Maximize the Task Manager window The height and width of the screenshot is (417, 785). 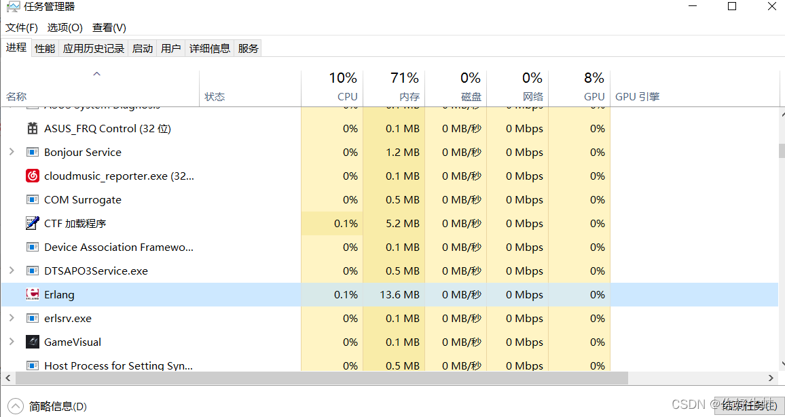[x=732, y=7]
